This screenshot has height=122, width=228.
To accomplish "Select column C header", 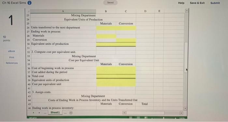I will [x=126, y=11].
